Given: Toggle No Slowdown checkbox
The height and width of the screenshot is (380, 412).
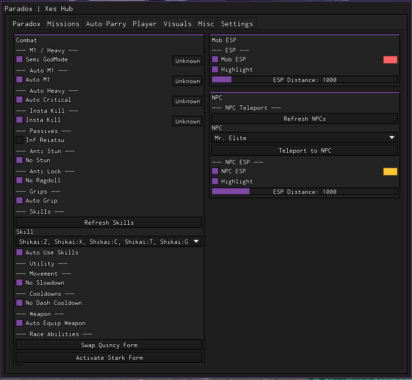Looking at the screenshot, I should click(x=20, y=283).
